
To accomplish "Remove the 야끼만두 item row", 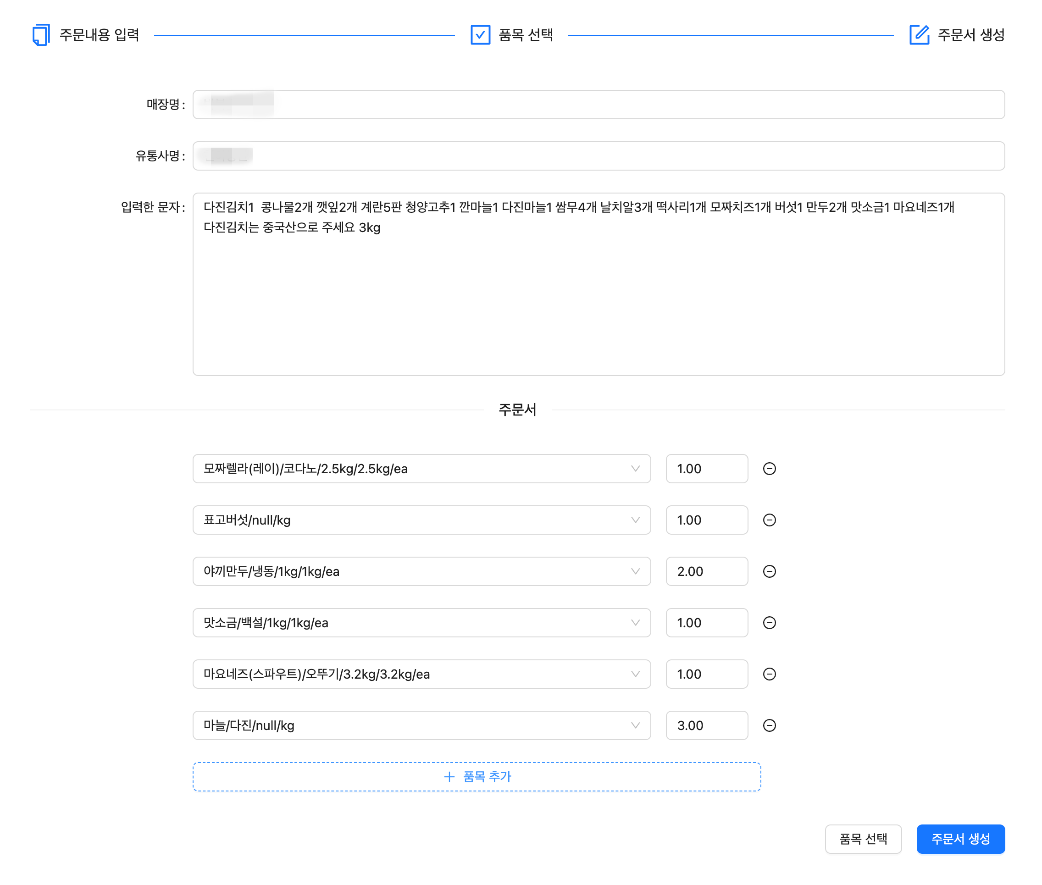I will click(769, 571).
